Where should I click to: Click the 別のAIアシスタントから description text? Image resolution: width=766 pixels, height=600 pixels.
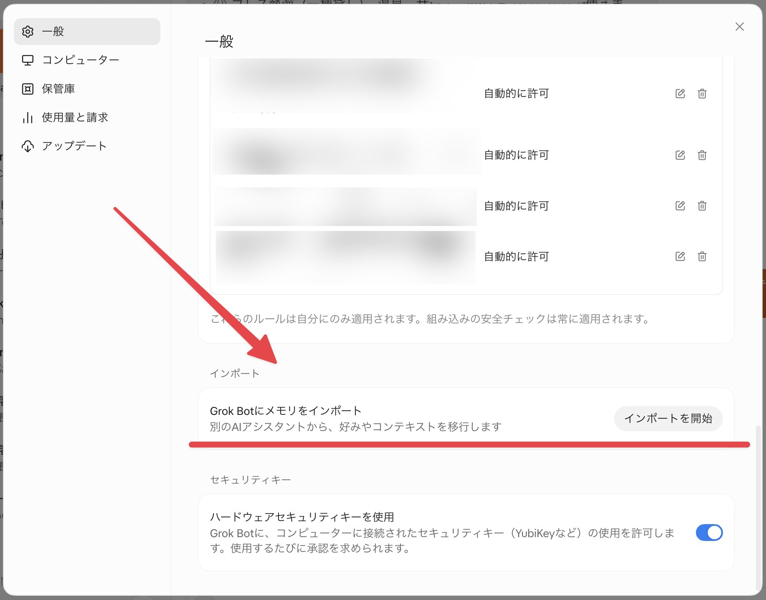coord(355,427)
